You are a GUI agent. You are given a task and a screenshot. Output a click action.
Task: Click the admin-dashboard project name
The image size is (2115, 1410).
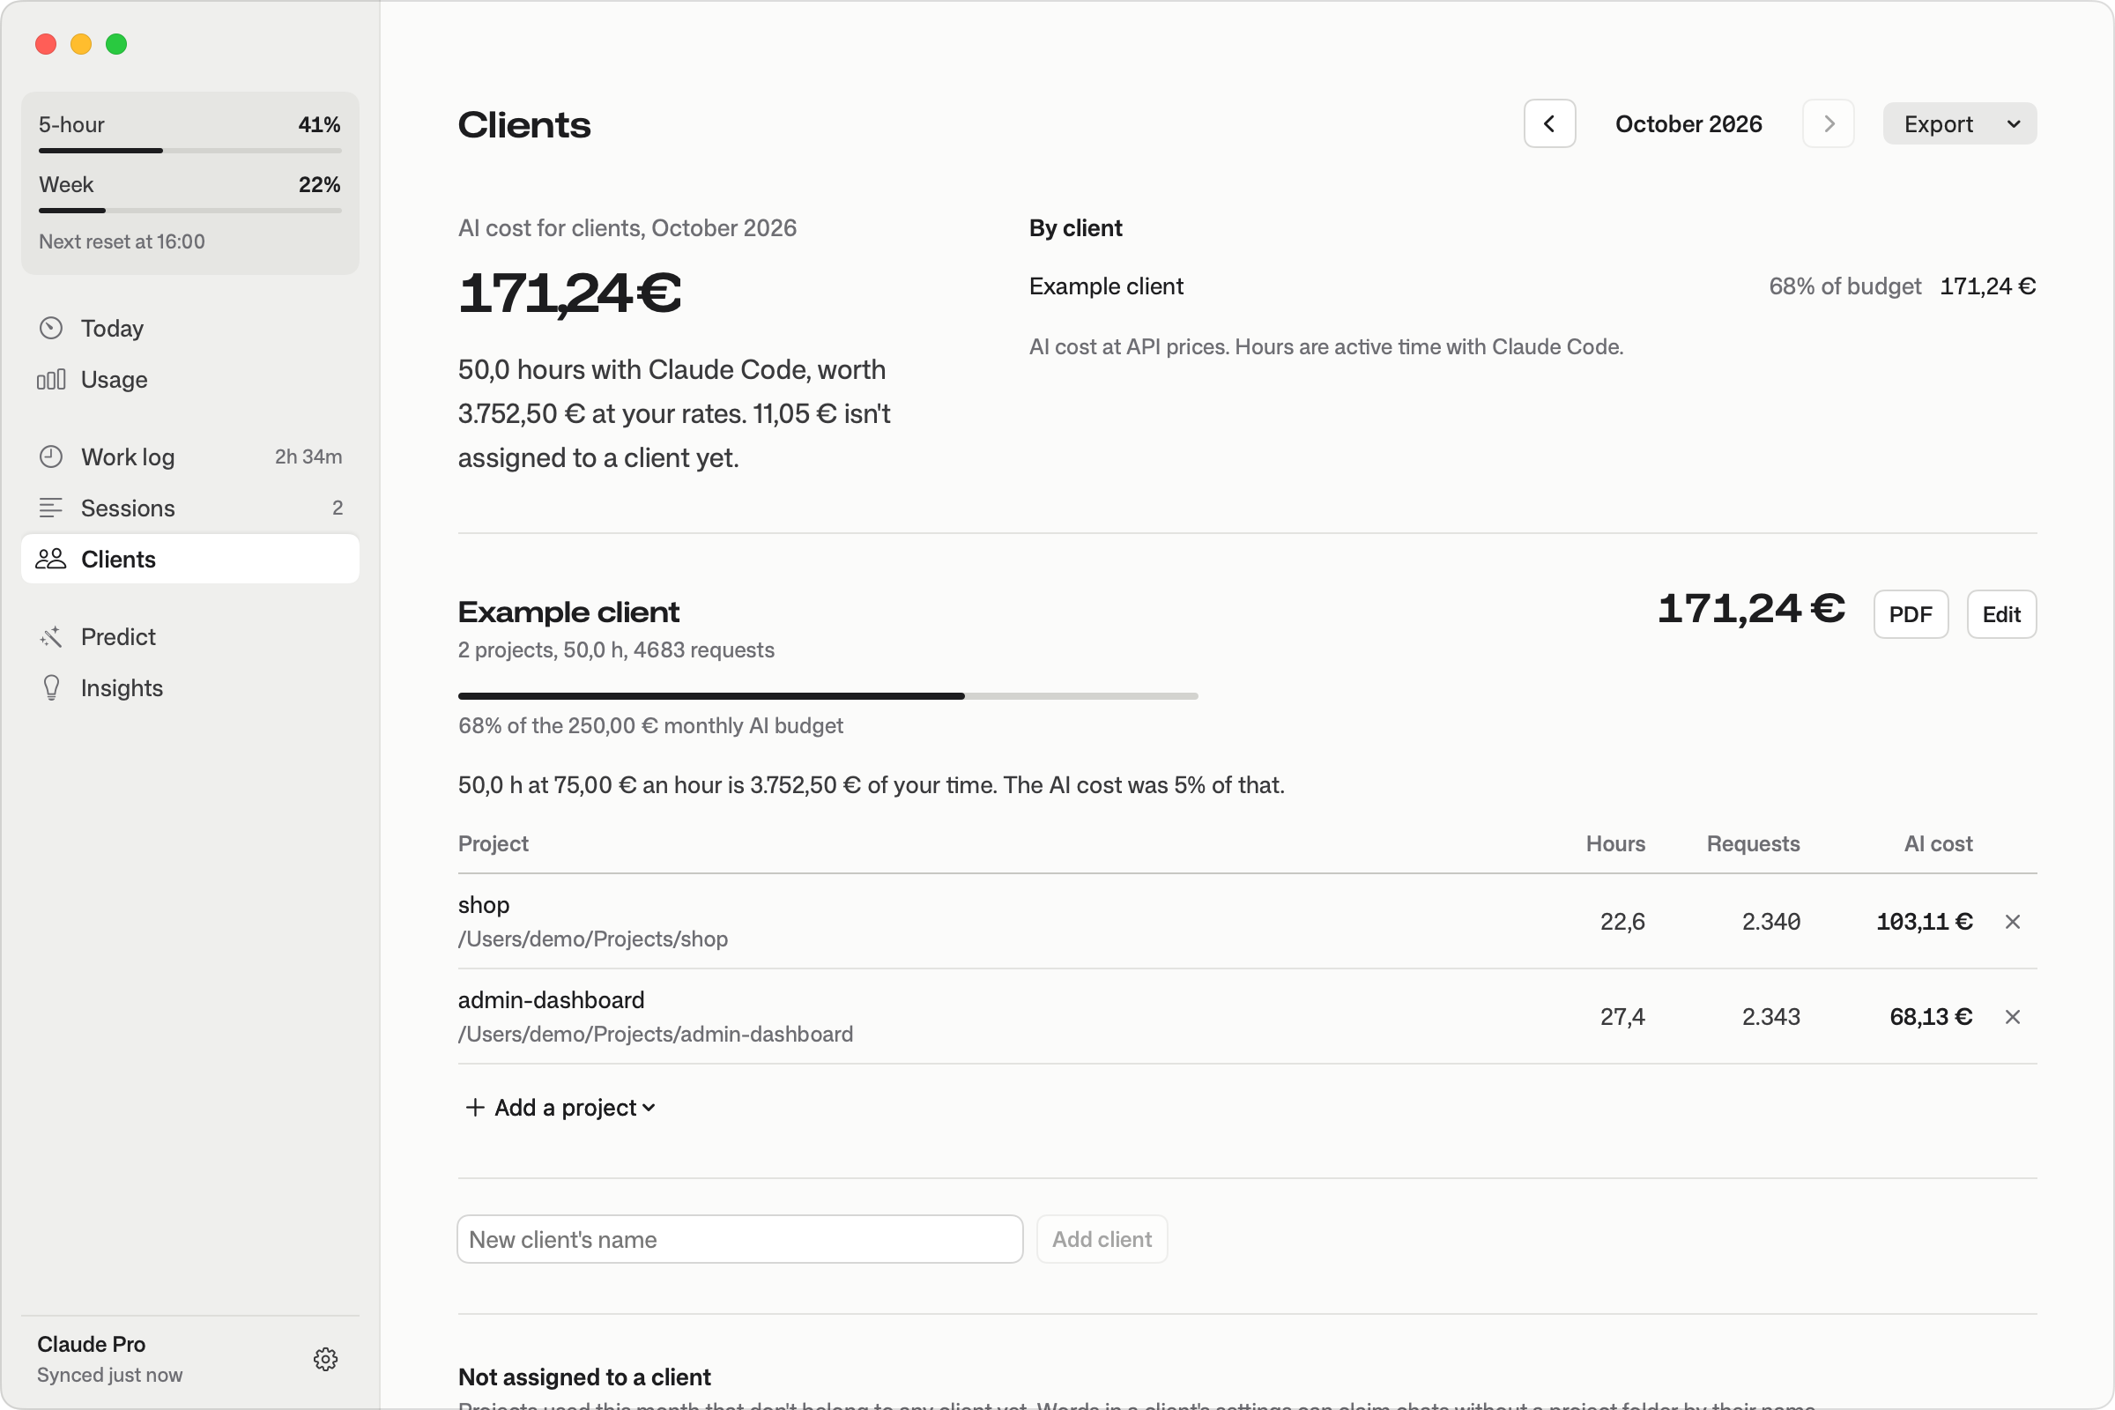click(552, 1000)
